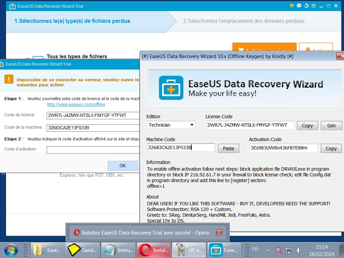
Task: Switch to the Instru... notepad taskbar item
Action: click(118, 250)
